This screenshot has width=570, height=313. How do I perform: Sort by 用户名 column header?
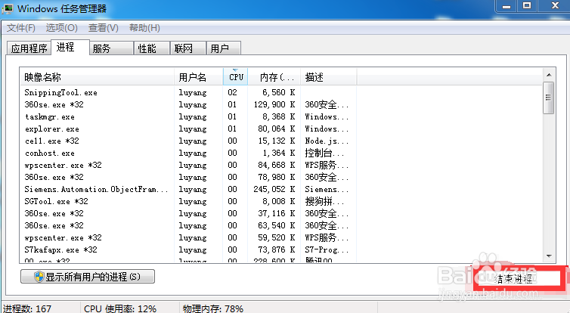[x=199, y=77]
